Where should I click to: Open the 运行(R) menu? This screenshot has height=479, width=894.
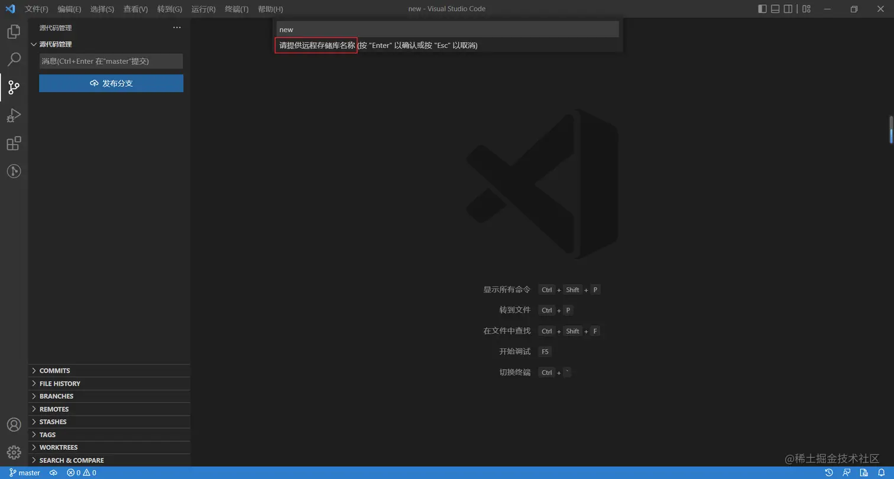tap(203, 9)
